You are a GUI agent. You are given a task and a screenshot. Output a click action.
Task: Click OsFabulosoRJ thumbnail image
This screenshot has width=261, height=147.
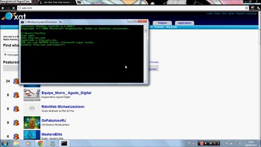pos(32,122)
